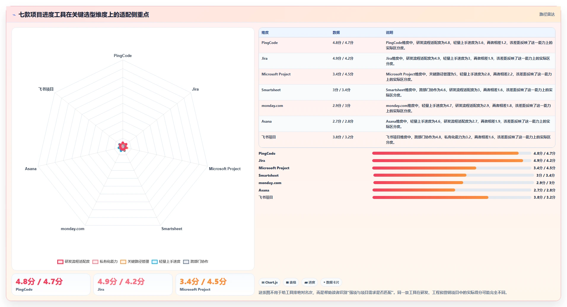The height and width of the screenshot is (307, 567).
Task: Click the chart title heading text
Action: 84,15
